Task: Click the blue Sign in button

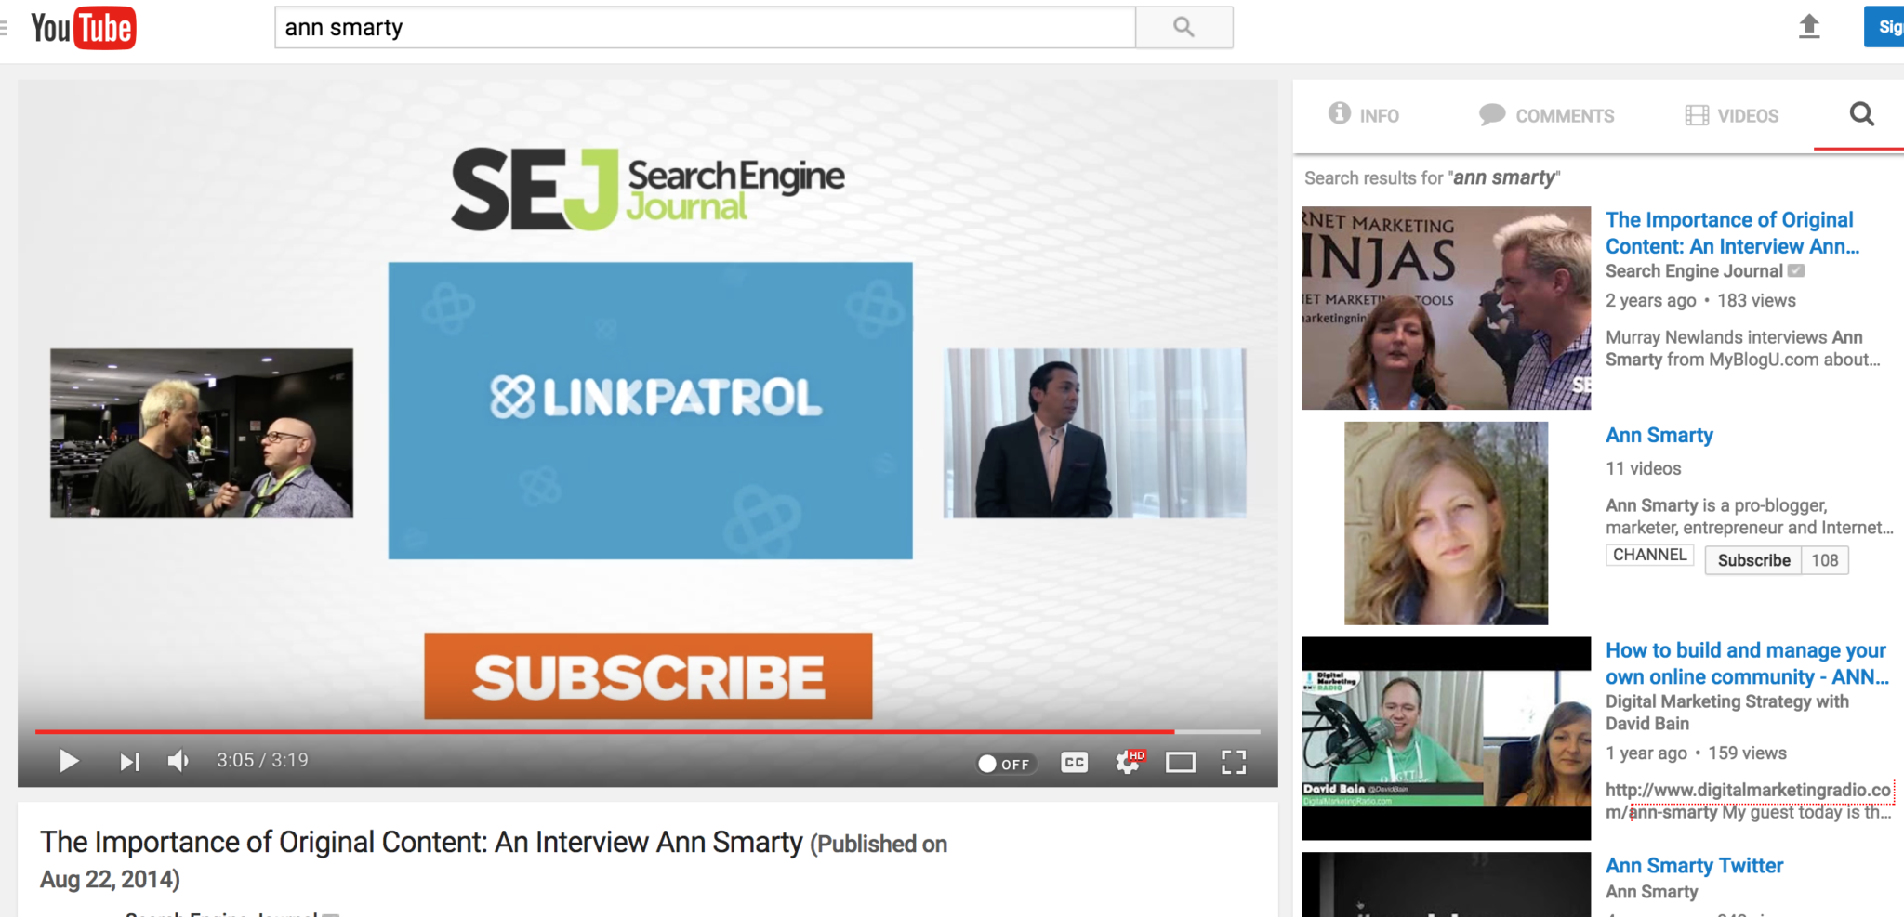Action: [1884, 26]
